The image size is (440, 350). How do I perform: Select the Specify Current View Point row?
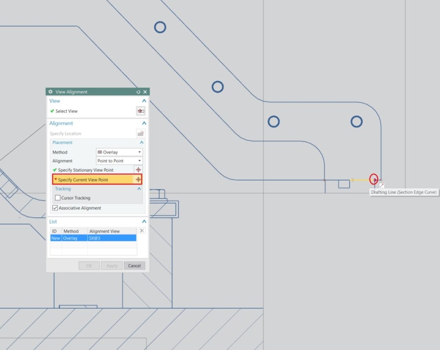click(x=97, y=179)
